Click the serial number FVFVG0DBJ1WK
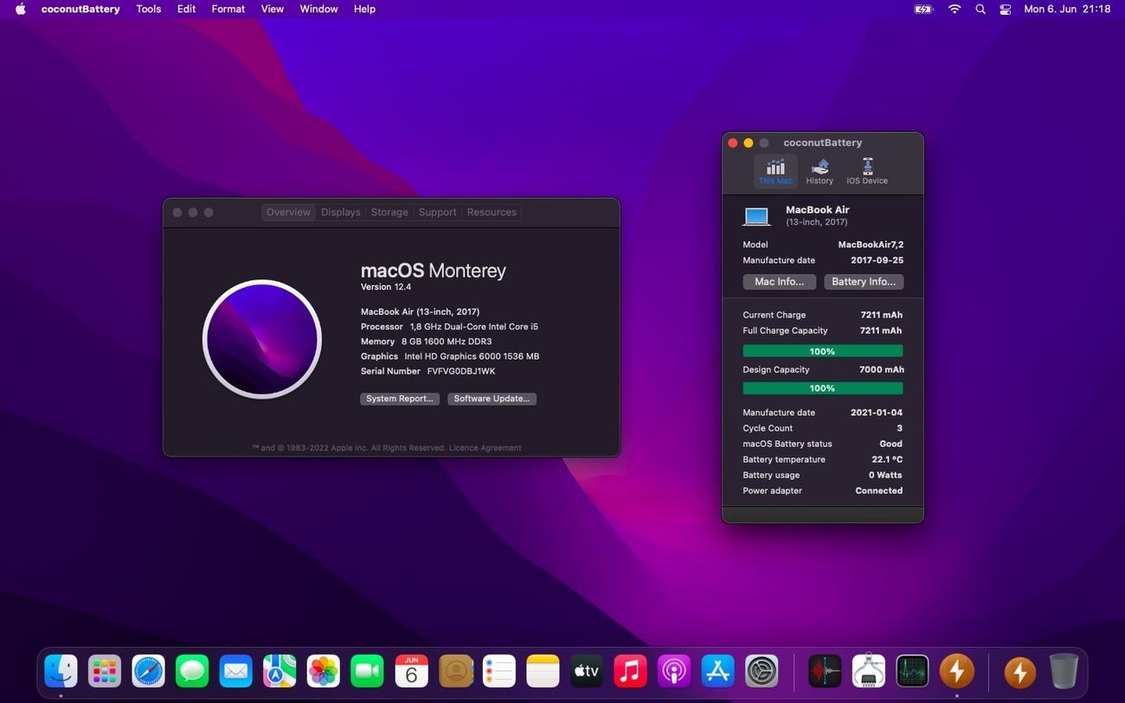Image resolution: width=1125 pixels, height=703 pixels. [461, 371]
